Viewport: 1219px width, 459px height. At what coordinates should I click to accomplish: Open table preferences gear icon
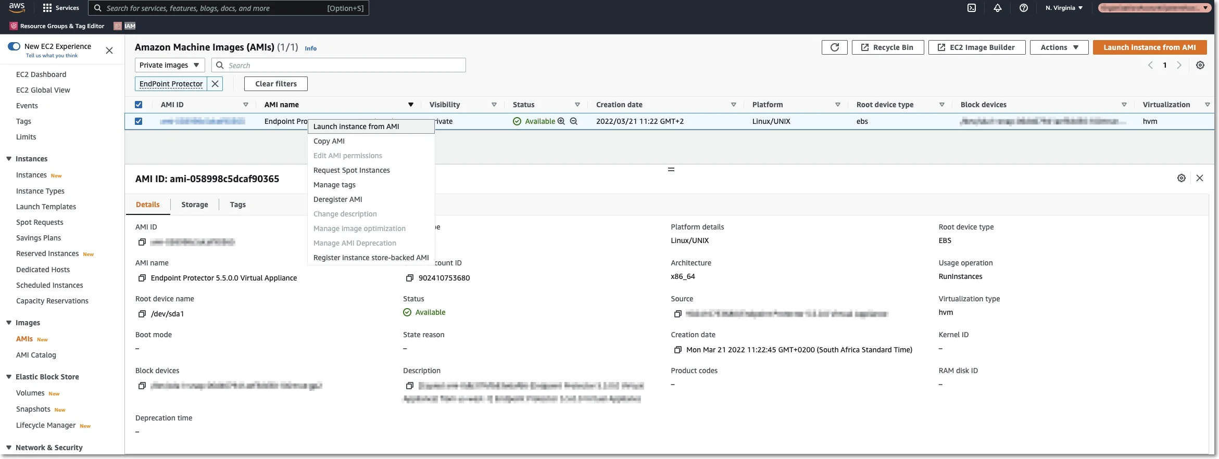[x=1200, y=65]
